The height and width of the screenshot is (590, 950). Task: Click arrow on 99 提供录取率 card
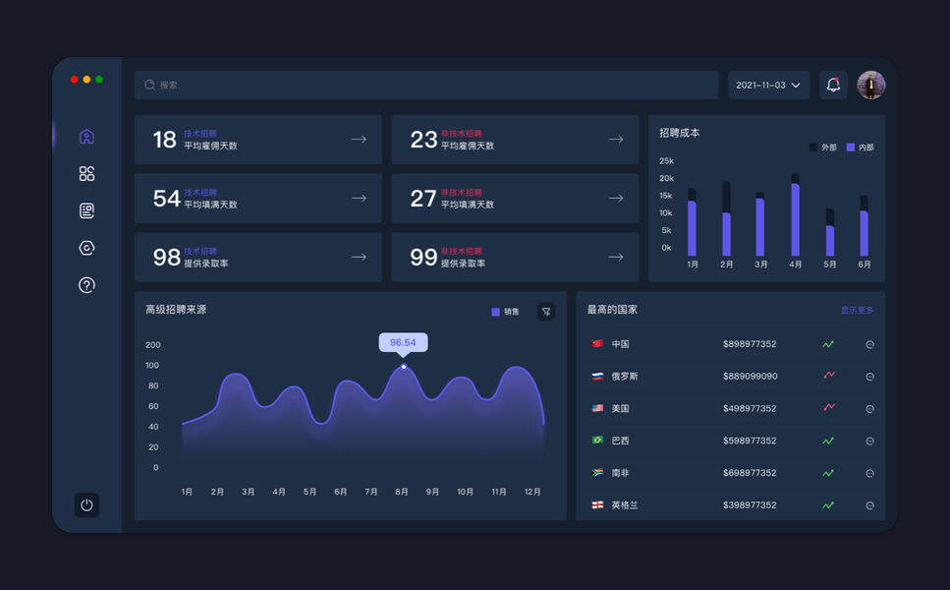(616, 257)
